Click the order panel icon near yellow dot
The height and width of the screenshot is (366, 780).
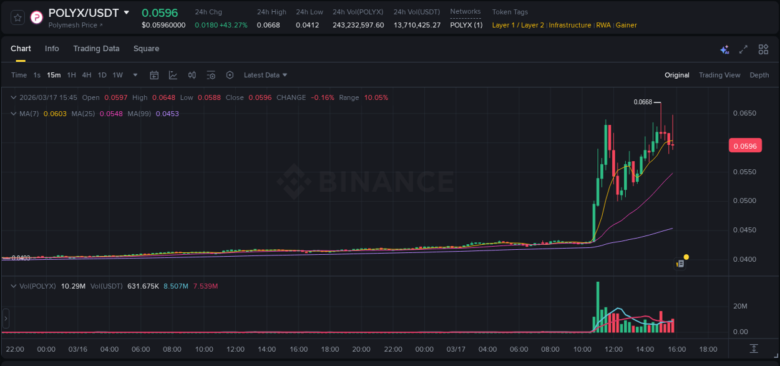click(x=681, y=264)
